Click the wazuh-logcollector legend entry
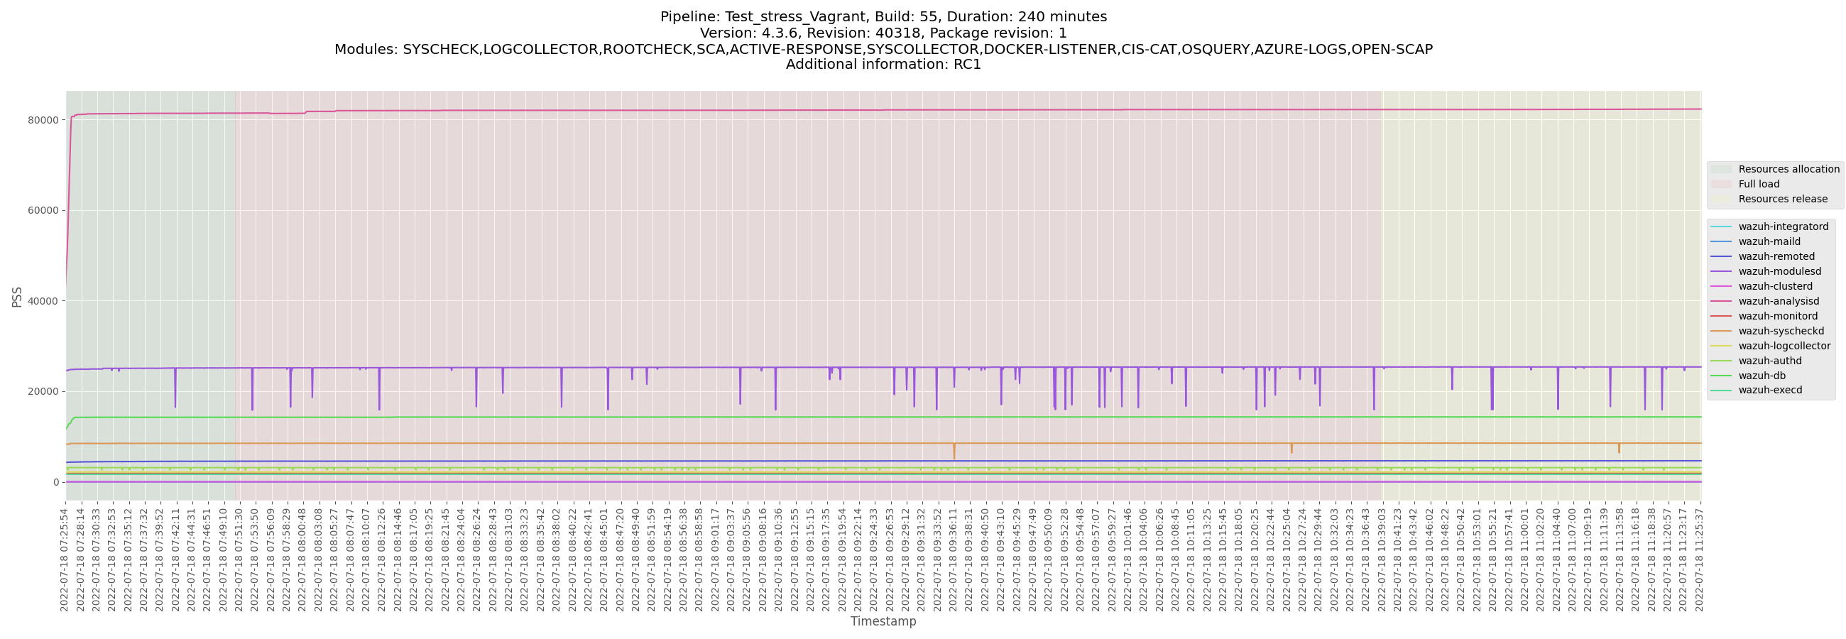The image size is (1846, 639). 1784,346
